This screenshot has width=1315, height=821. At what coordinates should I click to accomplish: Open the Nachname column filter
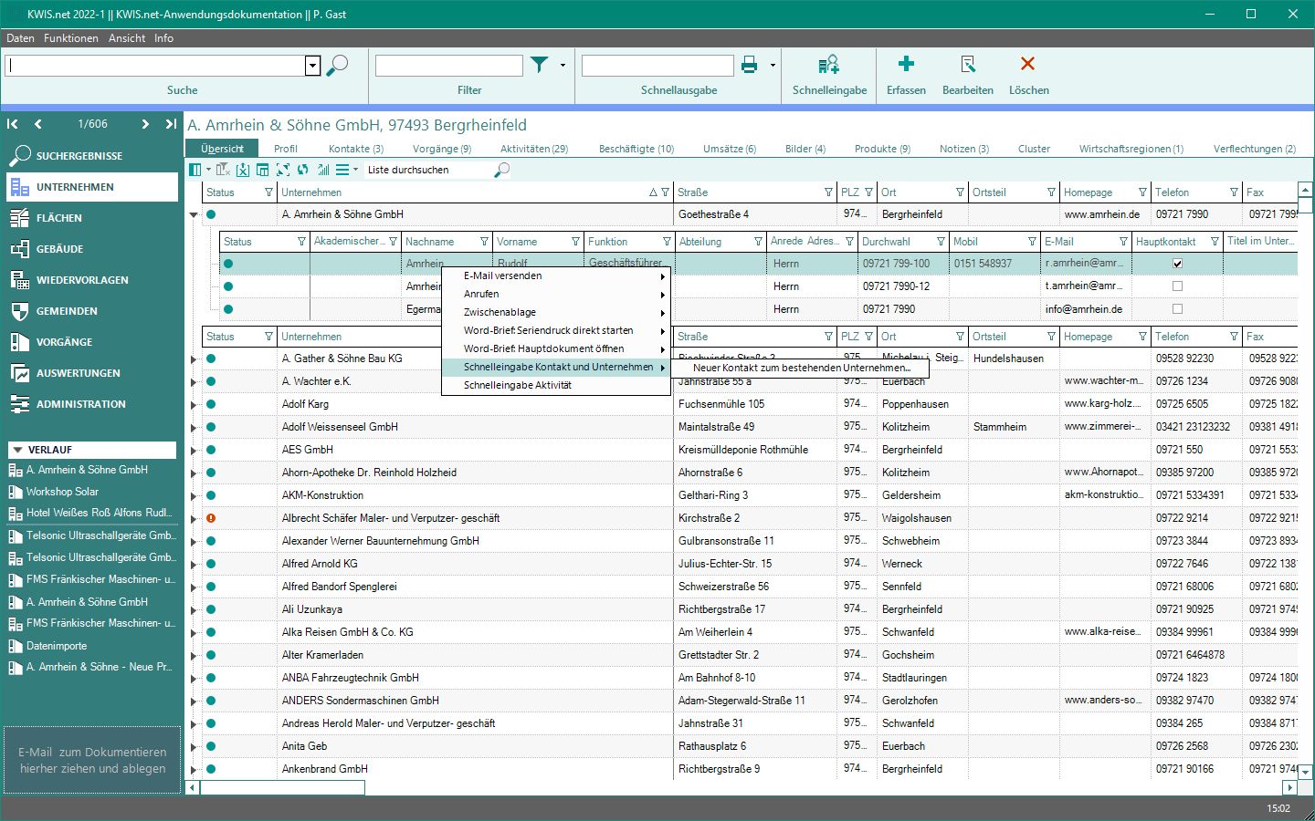(x=484, y=242)
